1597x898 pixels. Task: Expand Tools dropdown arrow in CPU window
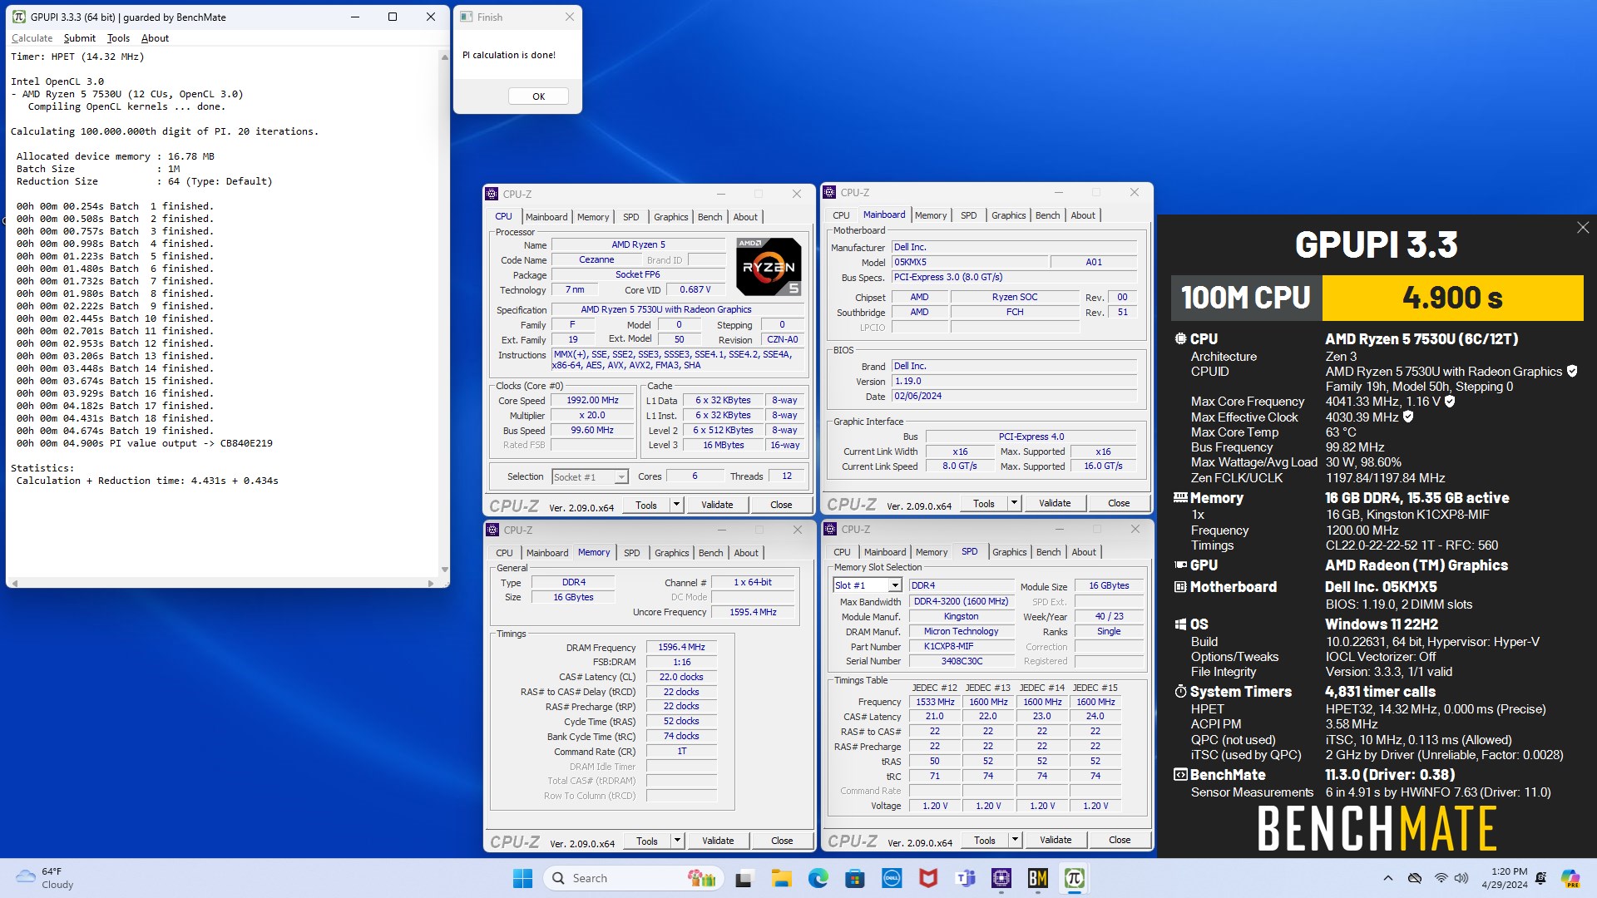(x=676, y=505)
